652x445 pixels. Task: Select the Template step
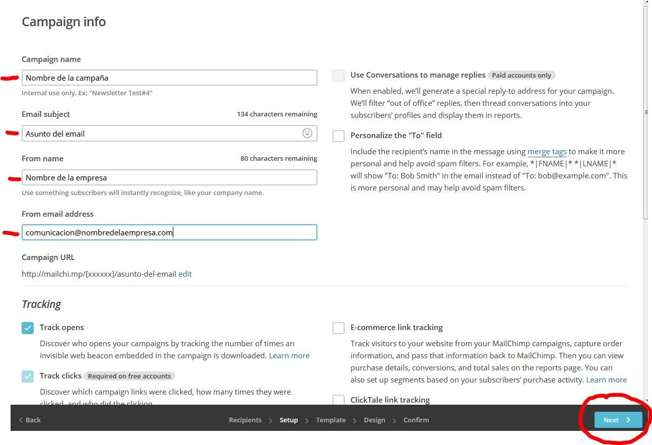tap(331, 420)
